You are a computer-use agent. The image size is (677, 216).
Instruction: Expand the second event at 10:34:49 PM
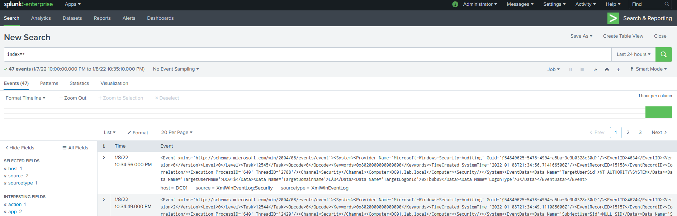coord(104,199)
